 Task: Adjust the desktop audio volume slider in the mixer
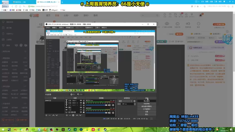(97, 113)
